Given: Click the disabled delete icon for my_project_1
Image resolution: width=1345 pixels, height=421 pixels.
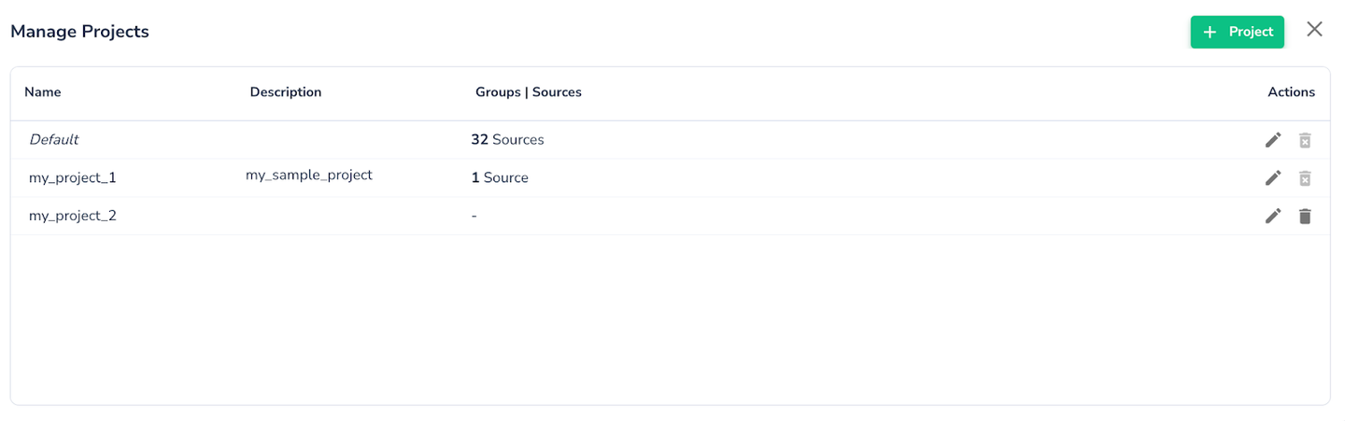Looking at the screenshot, I should coord(1305,177).
